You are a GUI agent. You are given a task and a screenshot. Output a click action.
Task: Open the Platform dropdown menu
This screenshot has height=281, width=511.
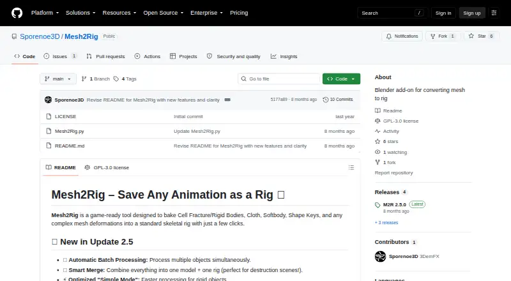[45, 13]
